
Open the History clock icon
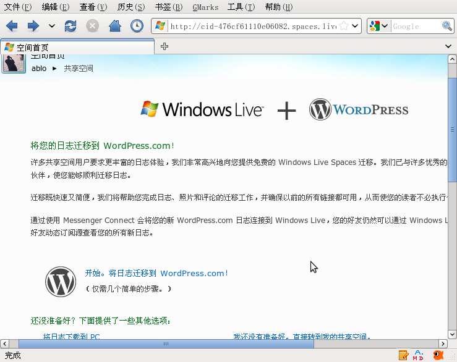[x=137, y=26]
